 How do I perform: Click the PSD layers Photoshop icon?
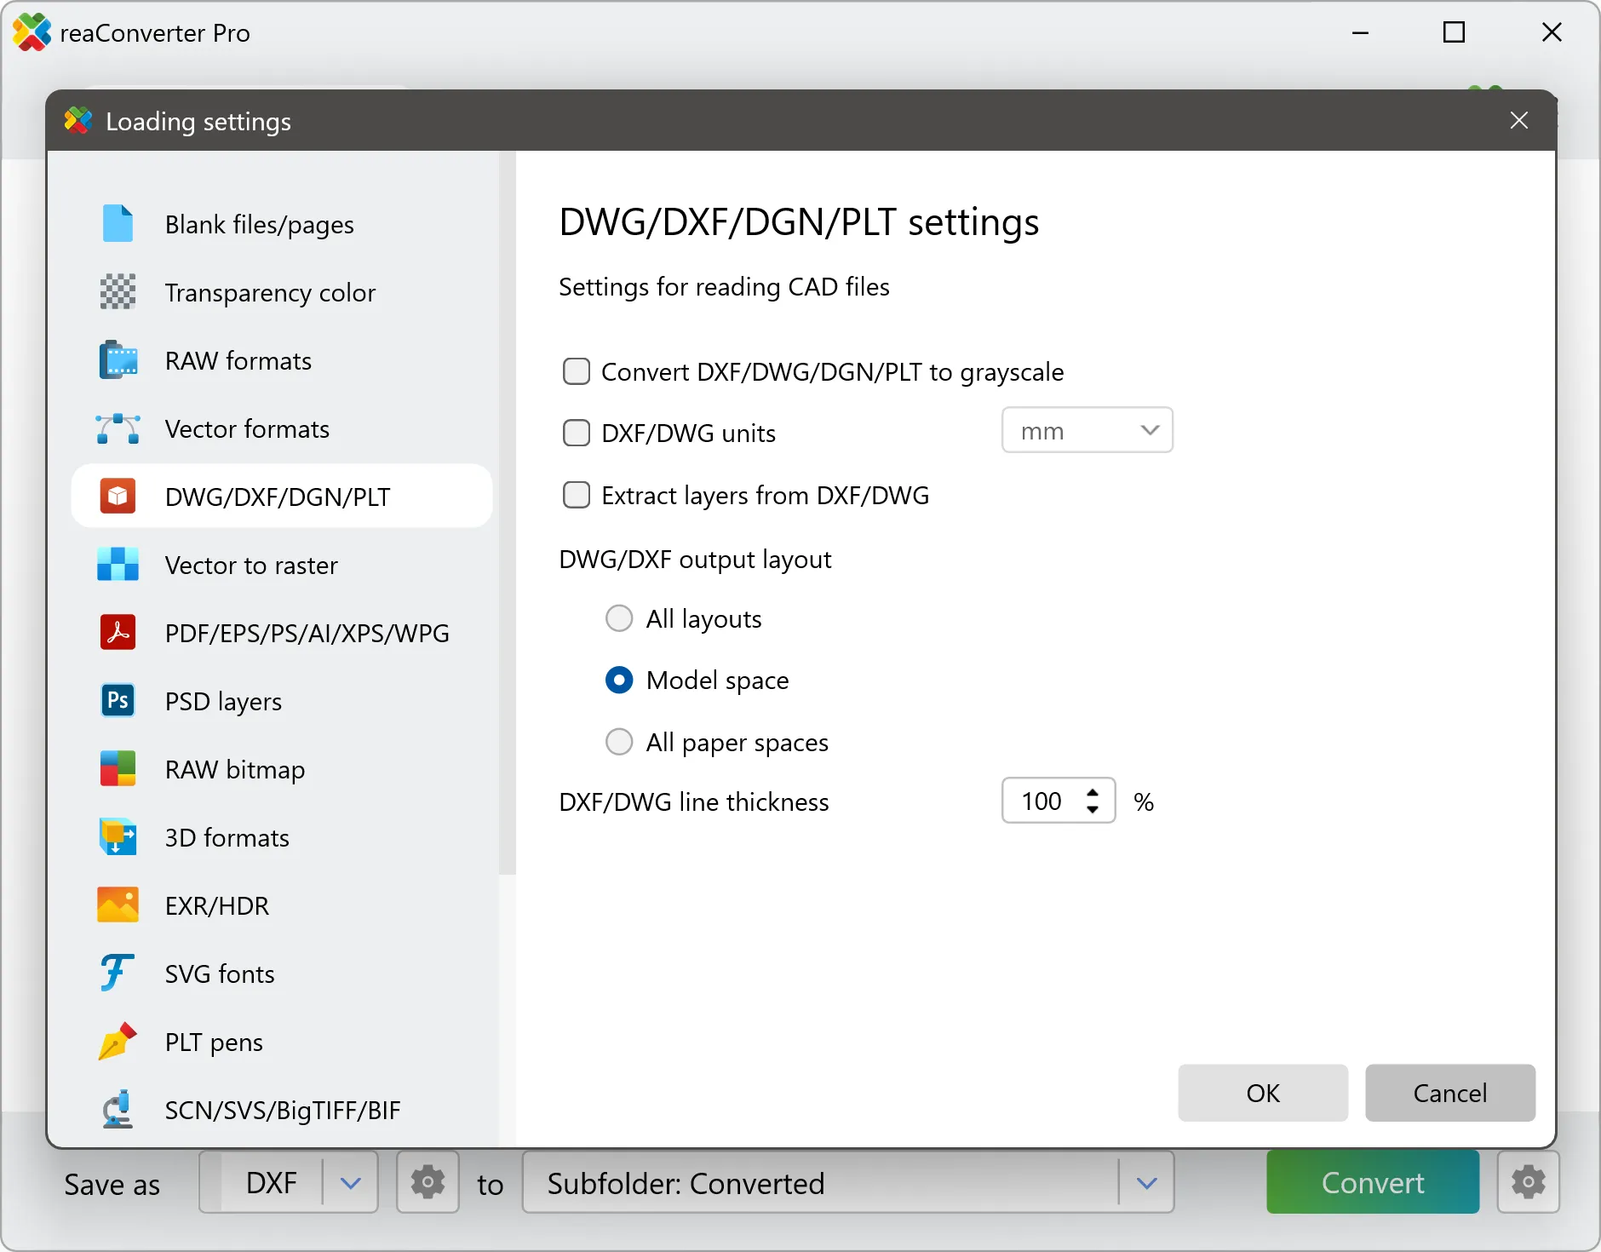coord(118,700)
